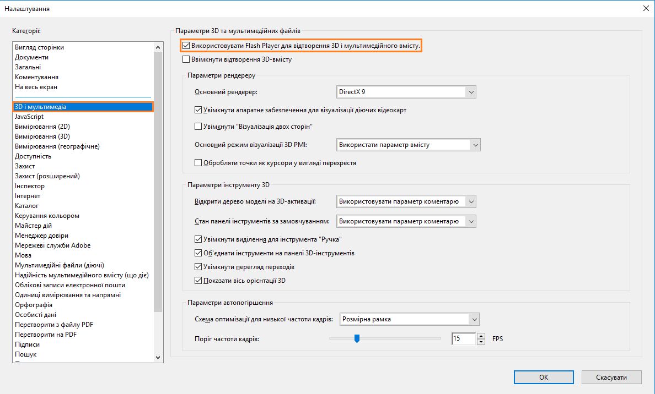The height and width of the screenshot is (394, 655).
Task: Enable 3D content playback
Action: 186,59
